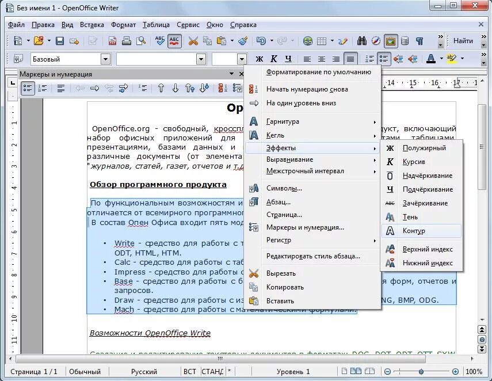Choose Контур in effects submenu
This screenshot has width=492, height=381.
[421, 231]
